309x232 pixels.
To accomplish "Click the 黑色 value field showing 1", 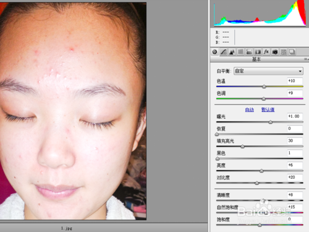I will click(x=295, y=153).
